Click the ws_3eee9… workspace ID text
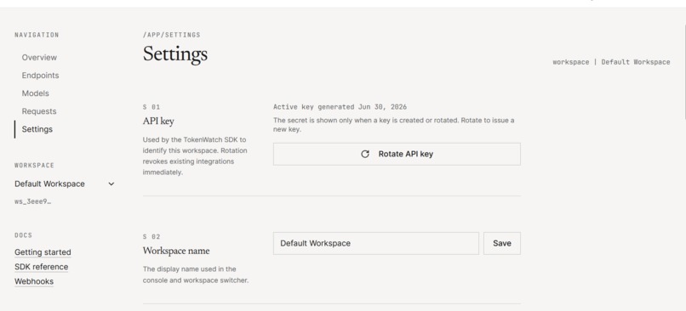Image resolution: width=686 pixels, height=311 pixels. coord(33,201)
